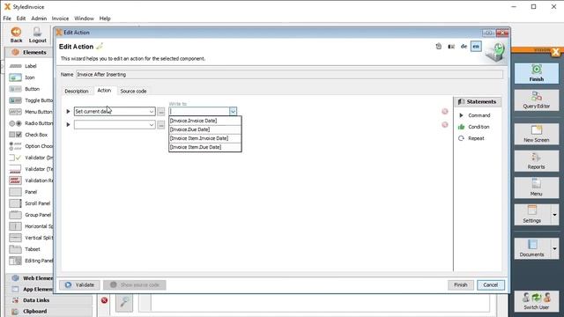Click the New Screen icon

pos(537,134)
